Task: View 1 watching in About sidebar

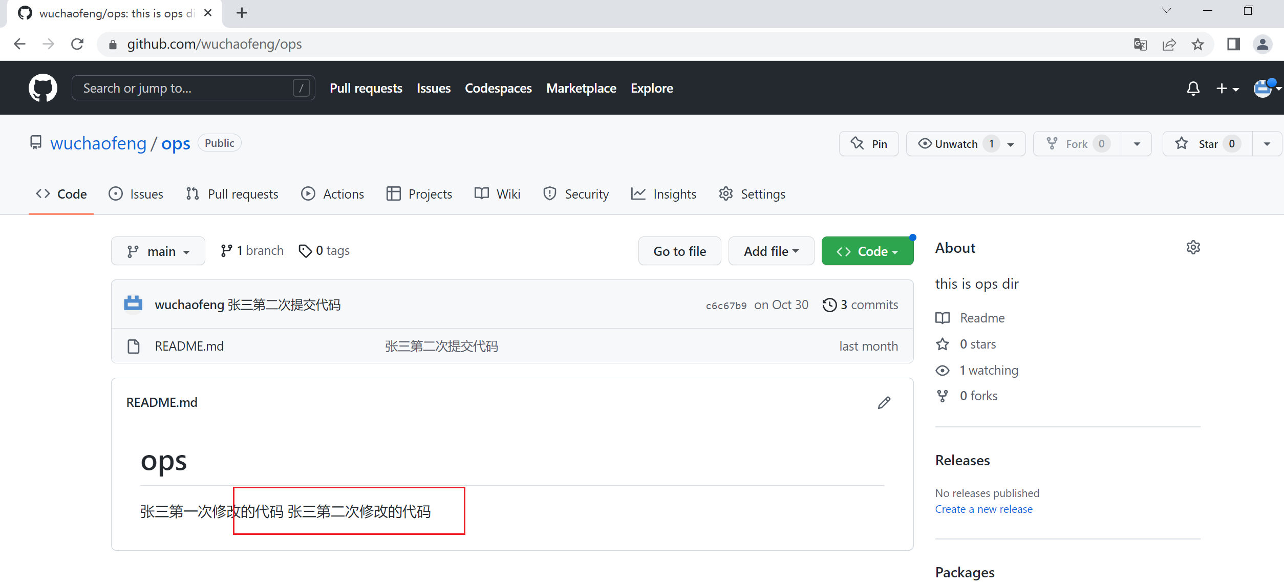Action: pos(977,370)
